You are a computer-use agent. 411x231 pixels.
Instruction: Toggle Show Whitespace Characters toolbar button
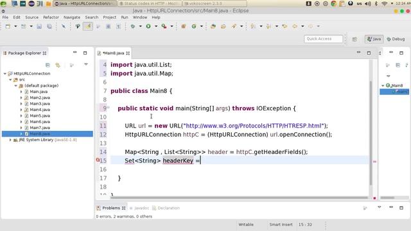(x=118, y=26)
